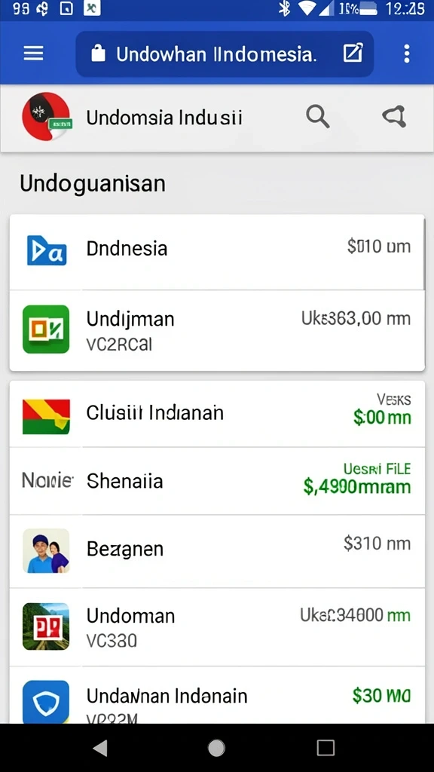Tap the Android back navigation button
Viewport: 434px width, 772px height.
tap(100, 748)
